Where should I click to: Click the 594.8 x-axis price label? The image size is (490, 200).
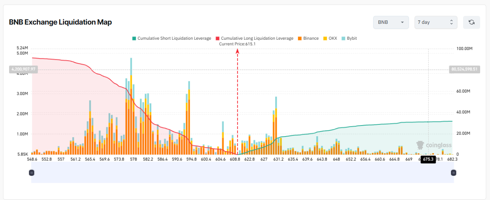coord(192,160)
